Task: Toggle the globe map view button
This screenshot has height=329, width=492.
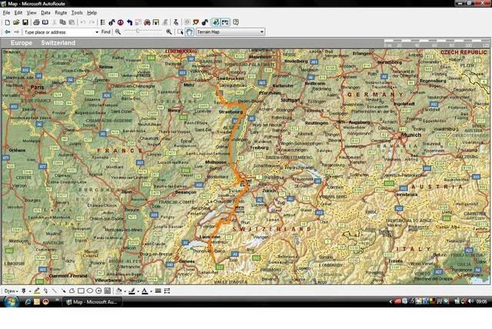Action: coord(216,22)
